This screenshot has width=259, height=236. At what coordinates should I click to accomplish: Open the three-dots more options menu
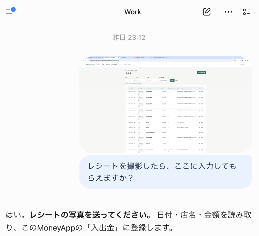pyautogui.click(x=228, y=12)
